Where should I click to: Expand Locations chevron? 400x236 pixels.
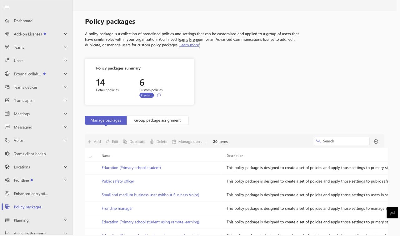point(66,167)
